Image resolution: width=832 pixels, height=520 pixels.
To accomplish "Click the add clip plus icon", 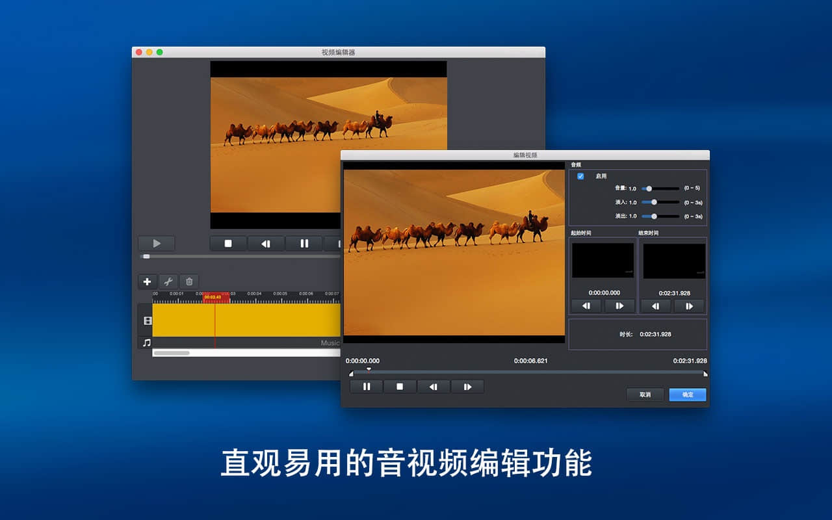I will click(147, 281).
